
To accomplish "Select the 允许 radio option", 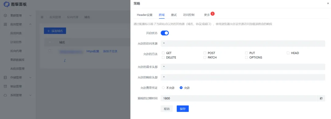I will tap(181, 88).
